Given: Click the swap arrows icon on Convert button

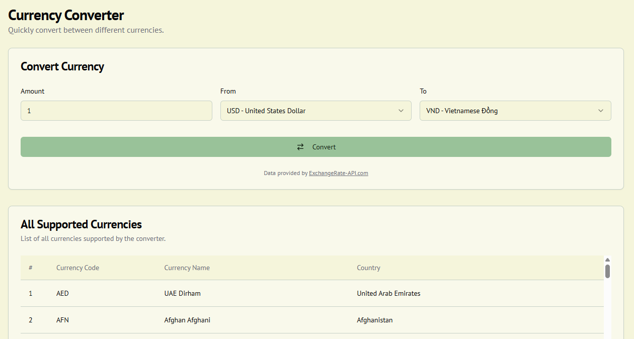Looking at the screenshot, I should point(300,146).
